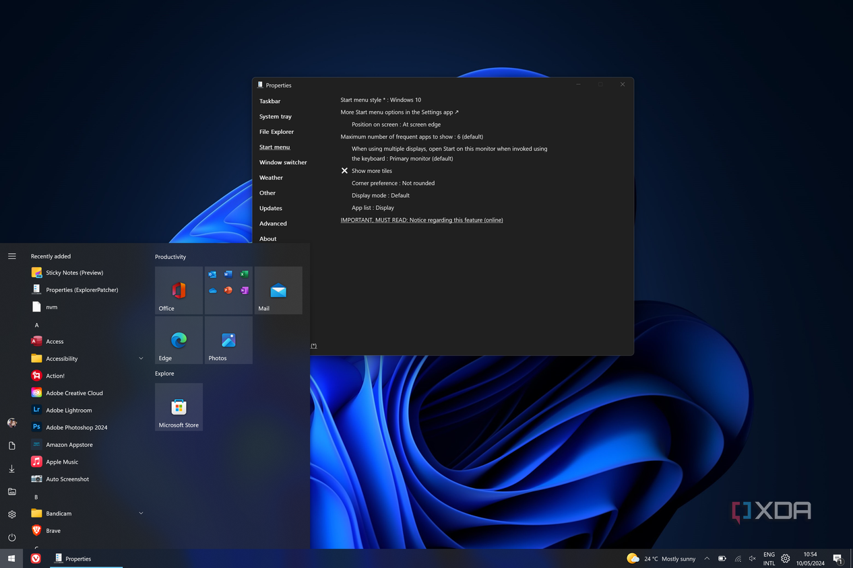Screen dimensions: 853x568
Task: Launch Vivaldi browser from the taskbar
Action: tap(36, 559)
